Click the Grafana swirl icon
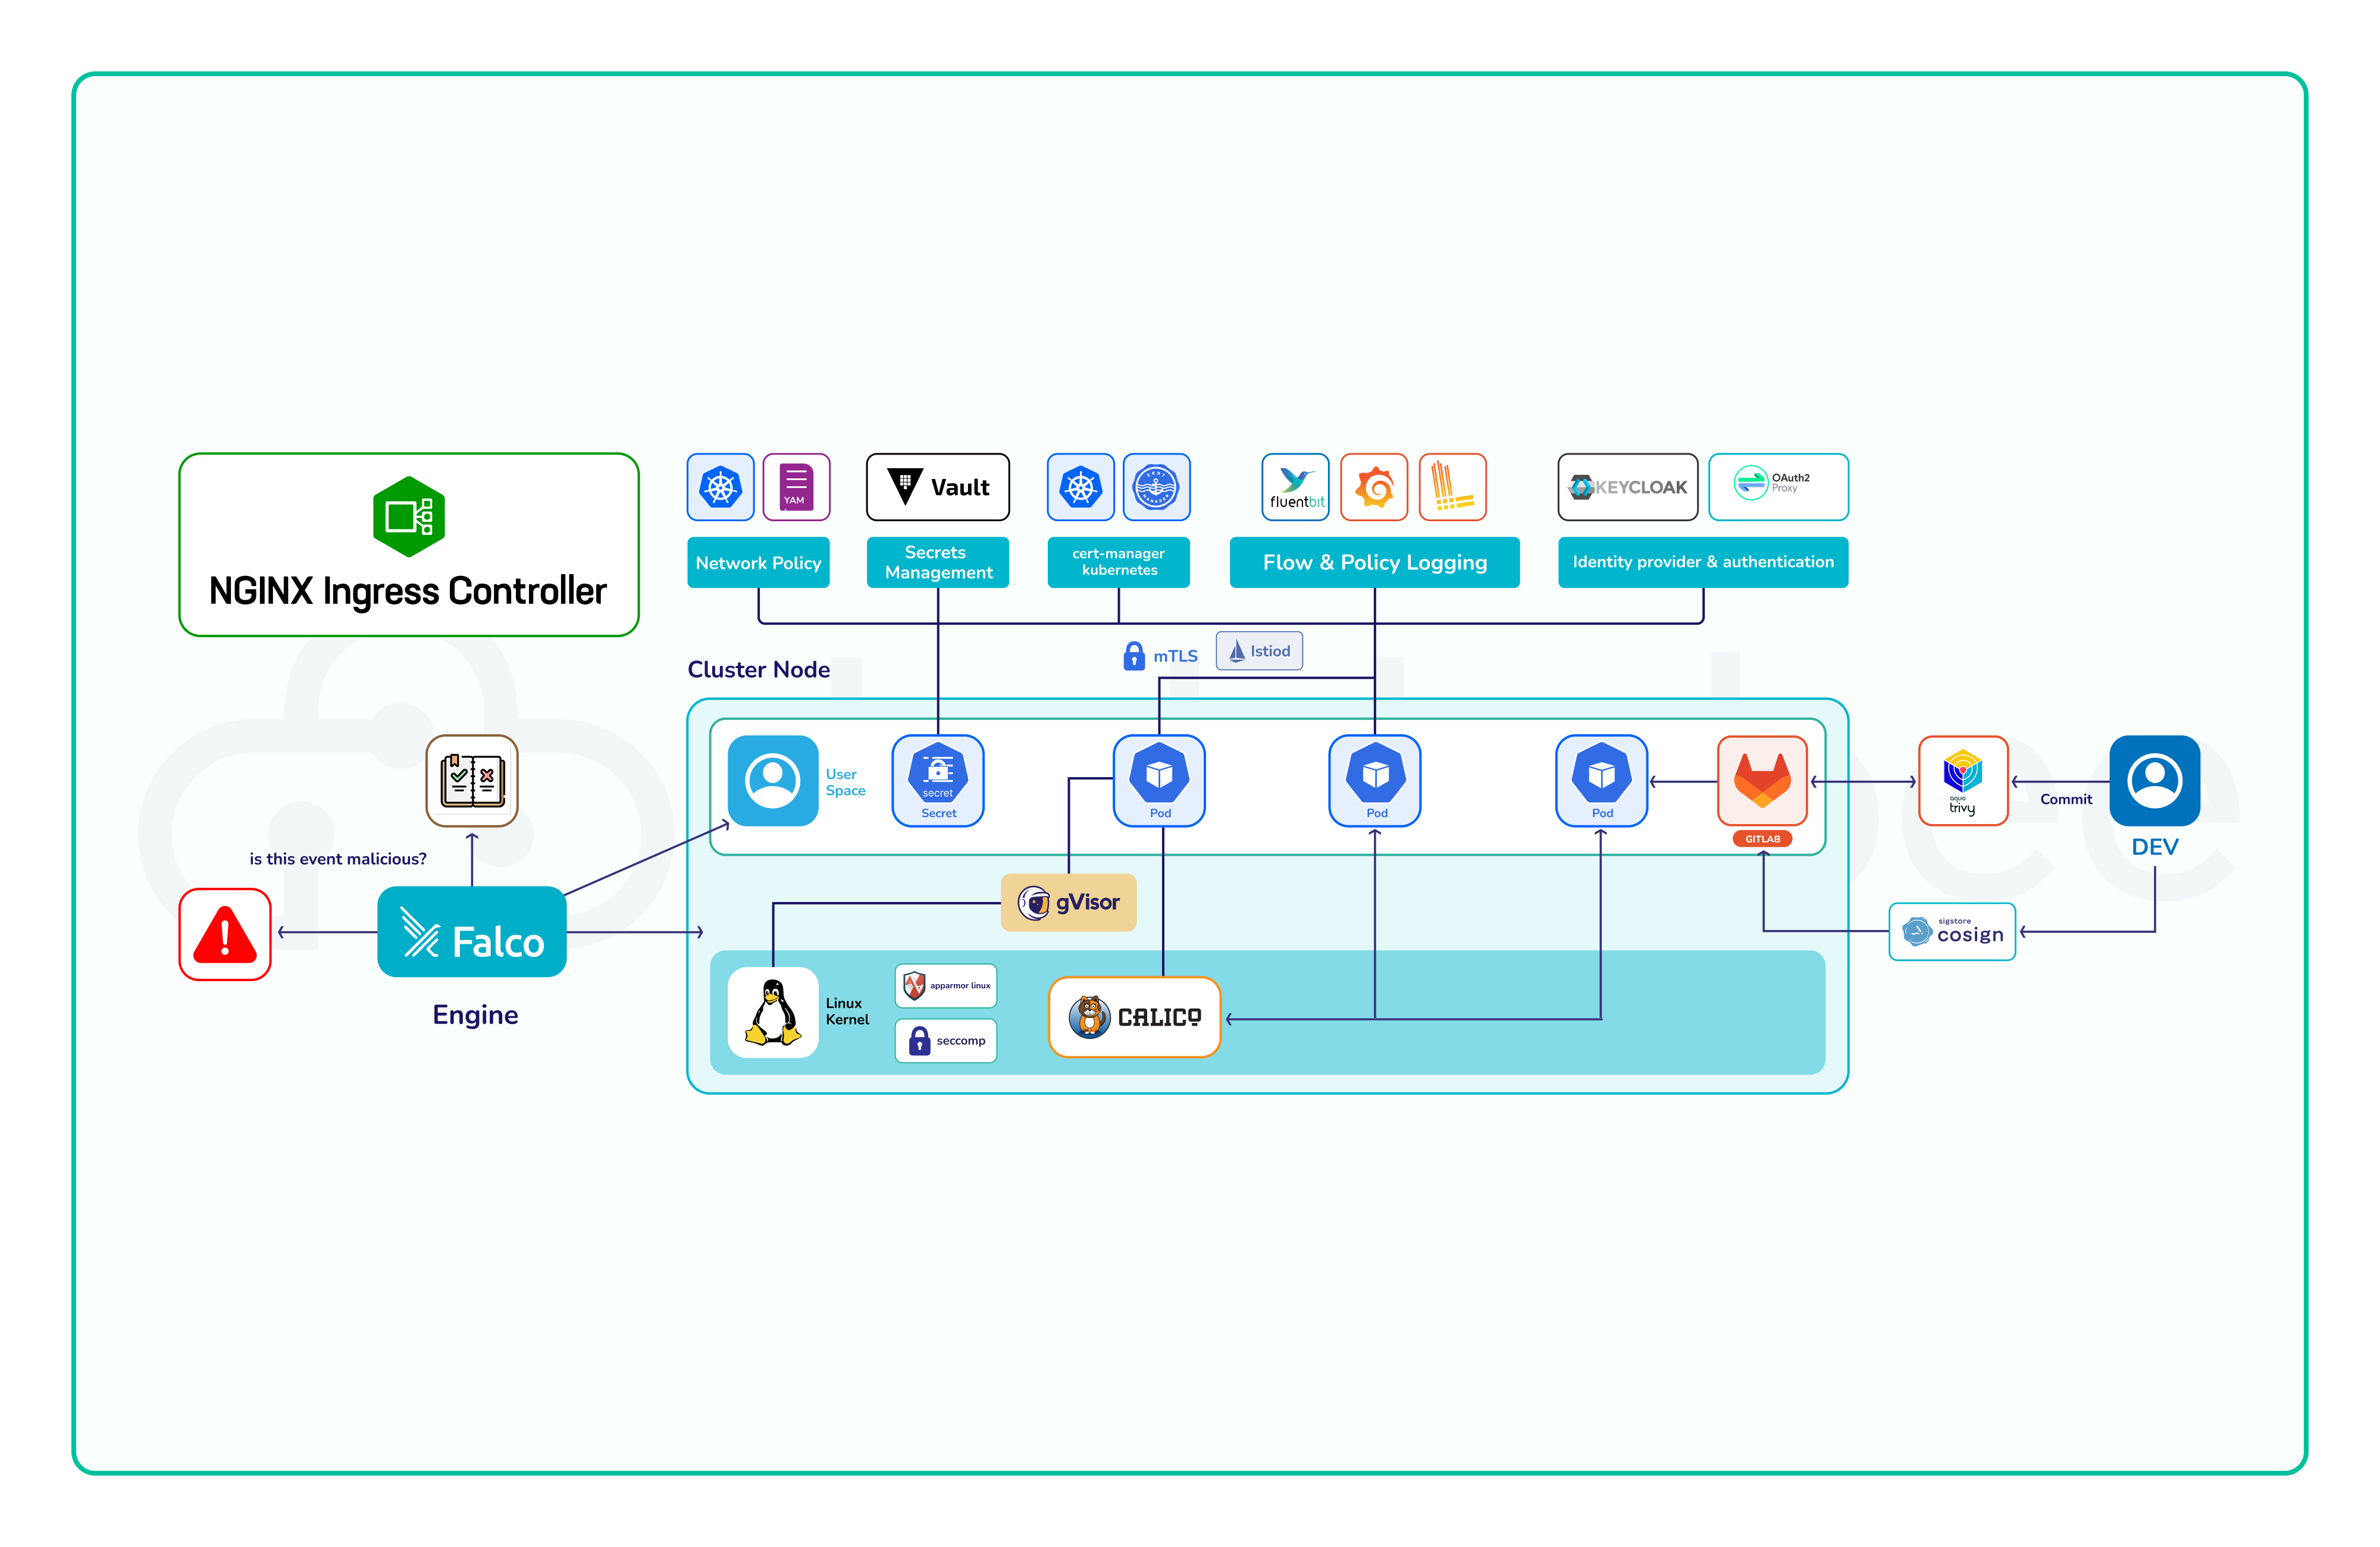This screenshot has width=2380, height=1547. [1374, 487]
